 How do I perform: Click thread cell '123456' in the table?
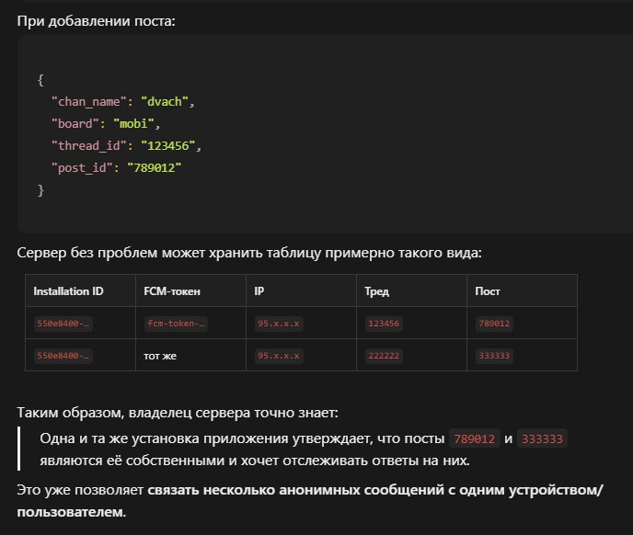[384, 324]
